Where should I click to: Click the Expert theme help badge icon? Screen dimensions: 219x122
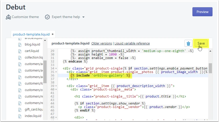(47, 17)
